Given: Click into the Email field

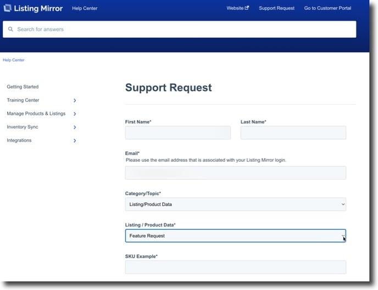Looking at the screenshot, I should [236, 173].
